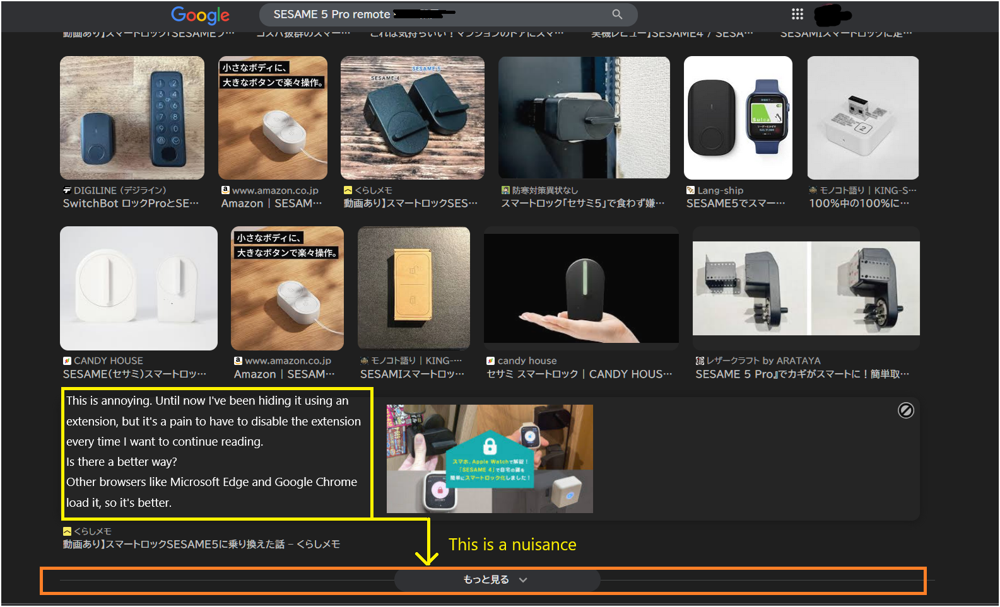Click the magnifier search icon
Image resolution: width=1000 pixels, height=607 pixels.
617,14
